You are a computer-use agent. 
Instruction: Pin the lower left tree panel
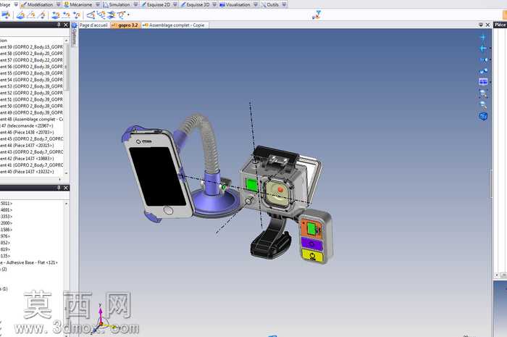[59, 188]
